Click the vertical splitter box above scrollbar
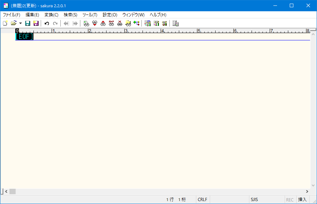 pyautogui.click(x=313, y=30)
